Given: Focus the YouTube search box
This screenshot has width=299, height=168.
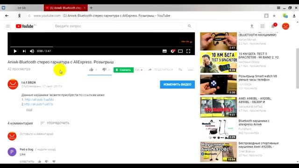Looking at the screenshot, I should pos(118,26).
